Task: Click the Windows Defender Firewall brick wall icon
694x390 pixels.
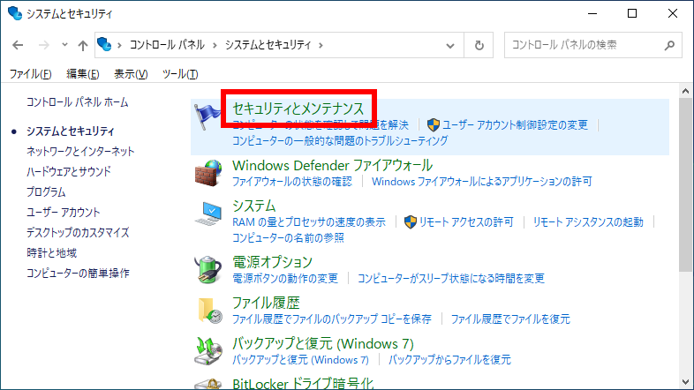Action: tap(207, 173)
